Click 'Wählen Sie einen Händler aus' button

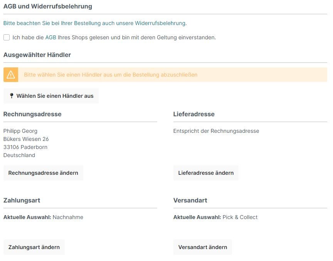[x=51, y=96]
